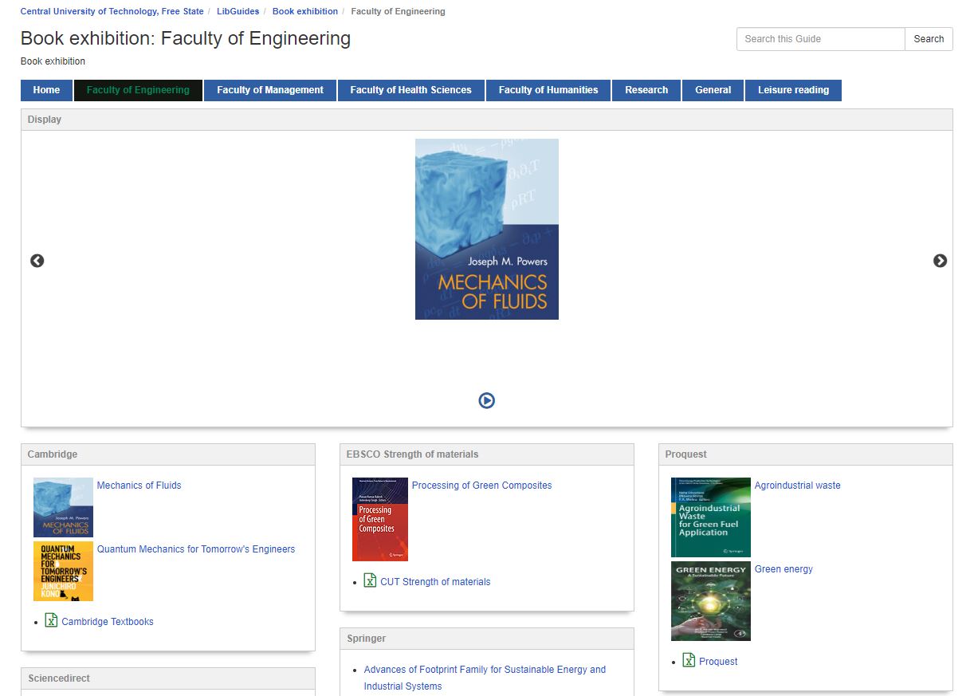Click the previous slide arrow in carousel
The image size is (974, 696).
click(37, 261)
